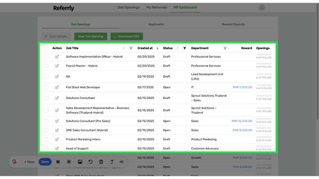Click the Download CSV button
Viewport: 319px width, 179px height.
tap(127, 36)
